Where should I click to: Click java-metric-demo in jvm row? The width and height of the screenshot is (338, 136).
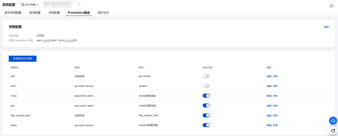tap(84, 106)
